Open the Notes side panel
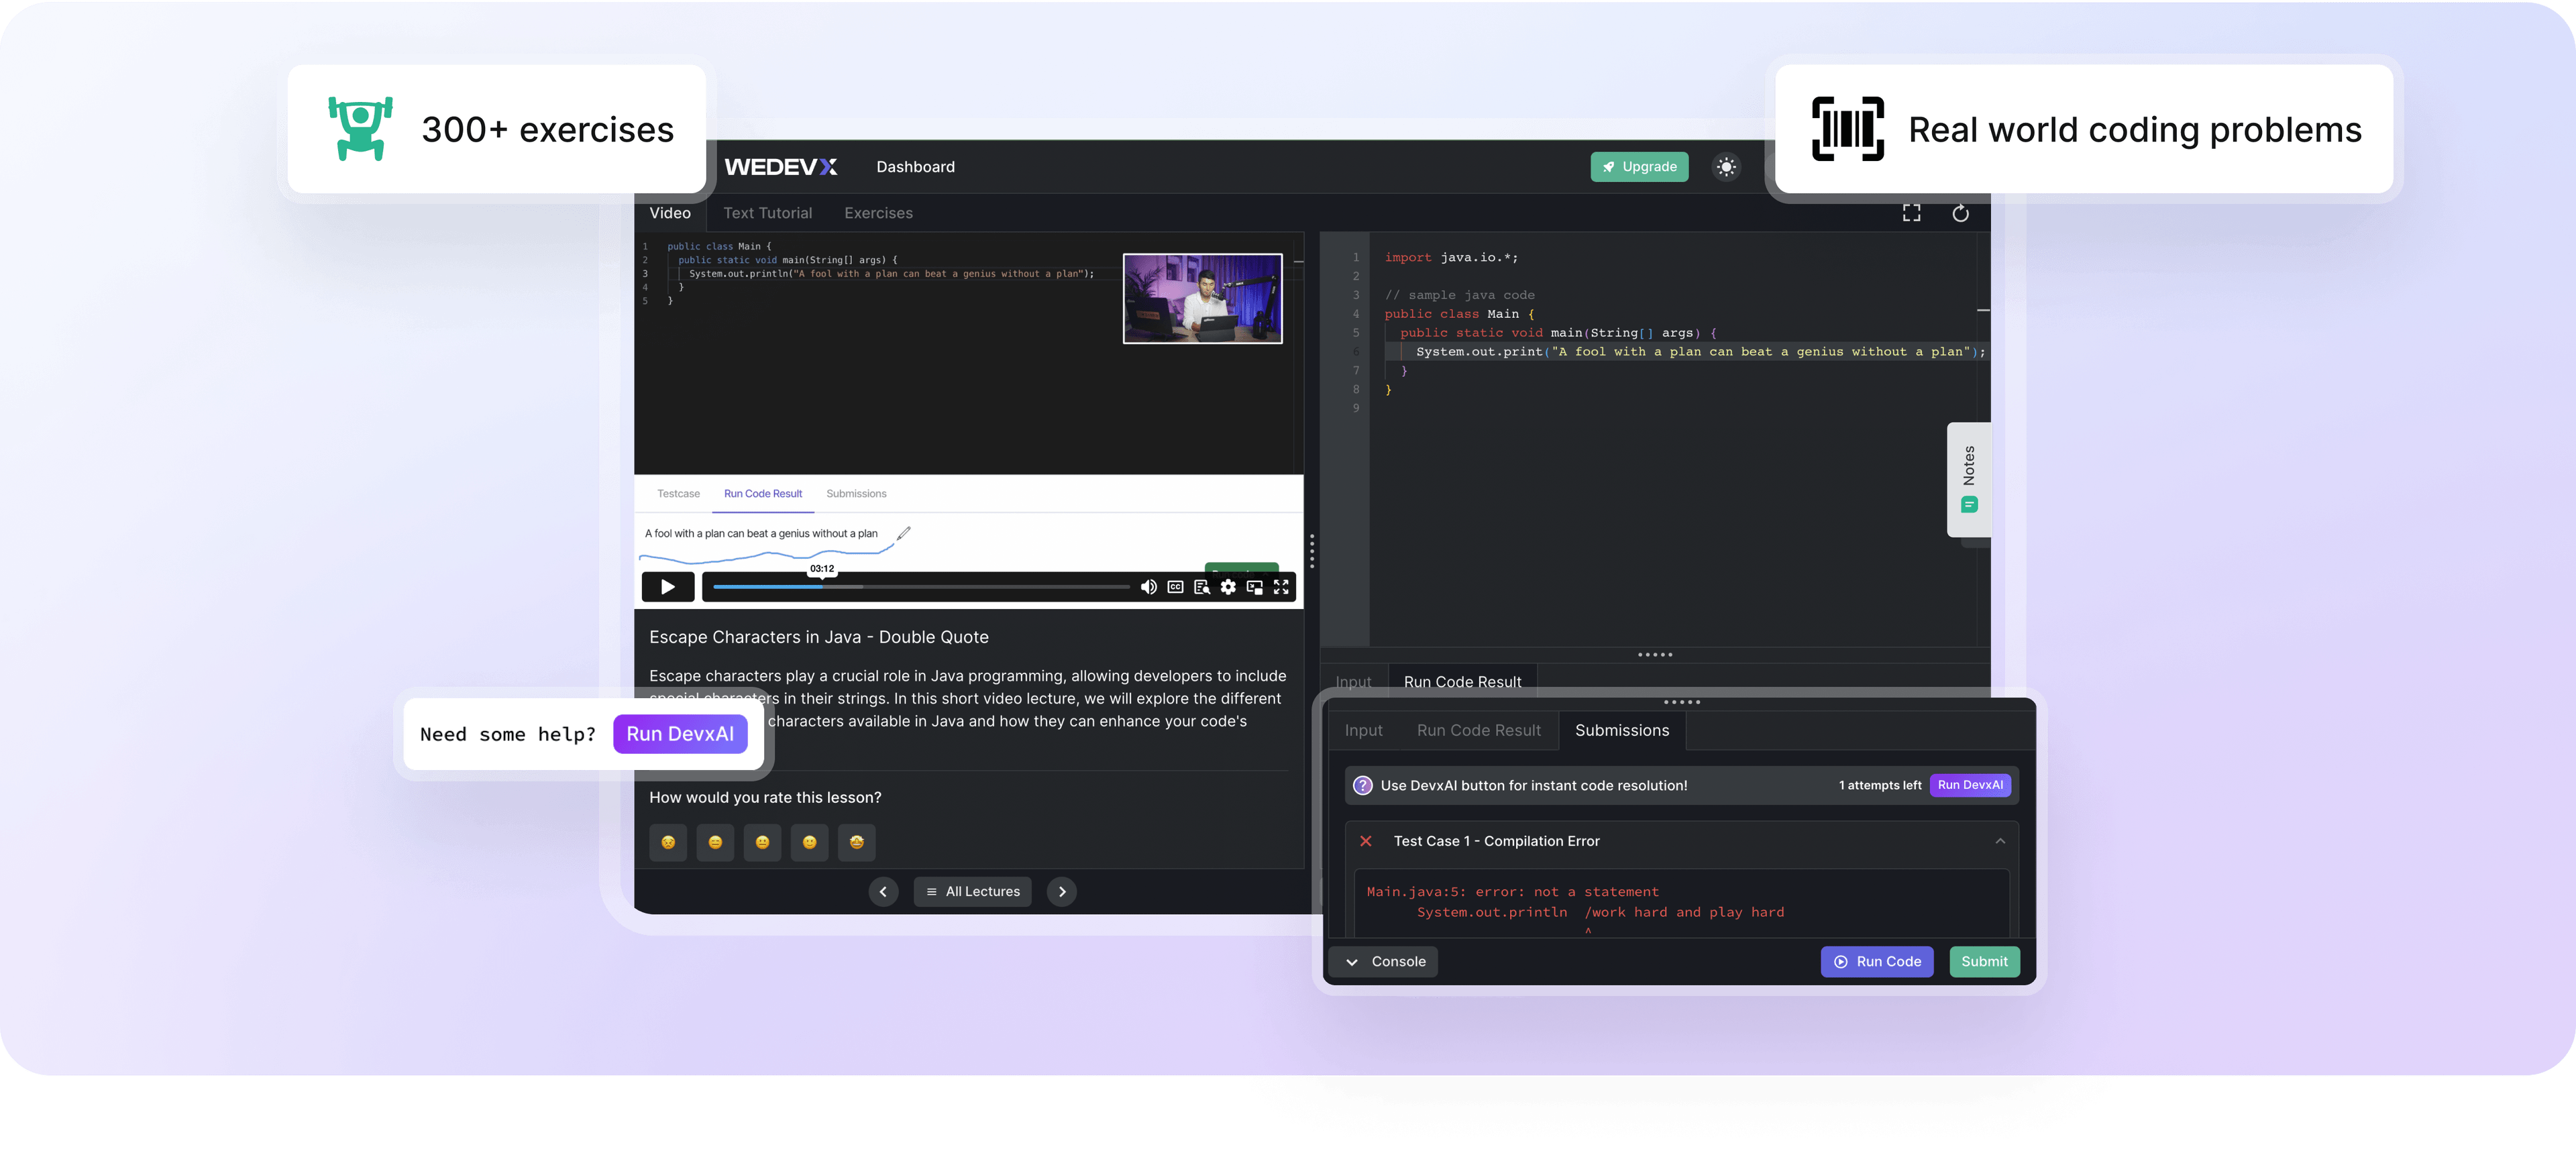 1968,479
